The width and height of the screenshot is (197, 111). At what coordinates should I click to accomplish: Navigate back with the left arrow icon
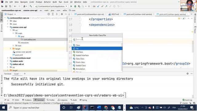point(15,6)
